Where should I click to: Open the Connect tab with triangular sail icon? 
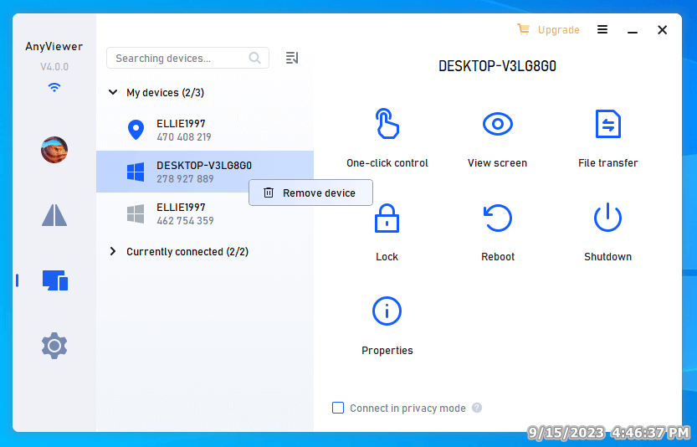coord(54,215)
